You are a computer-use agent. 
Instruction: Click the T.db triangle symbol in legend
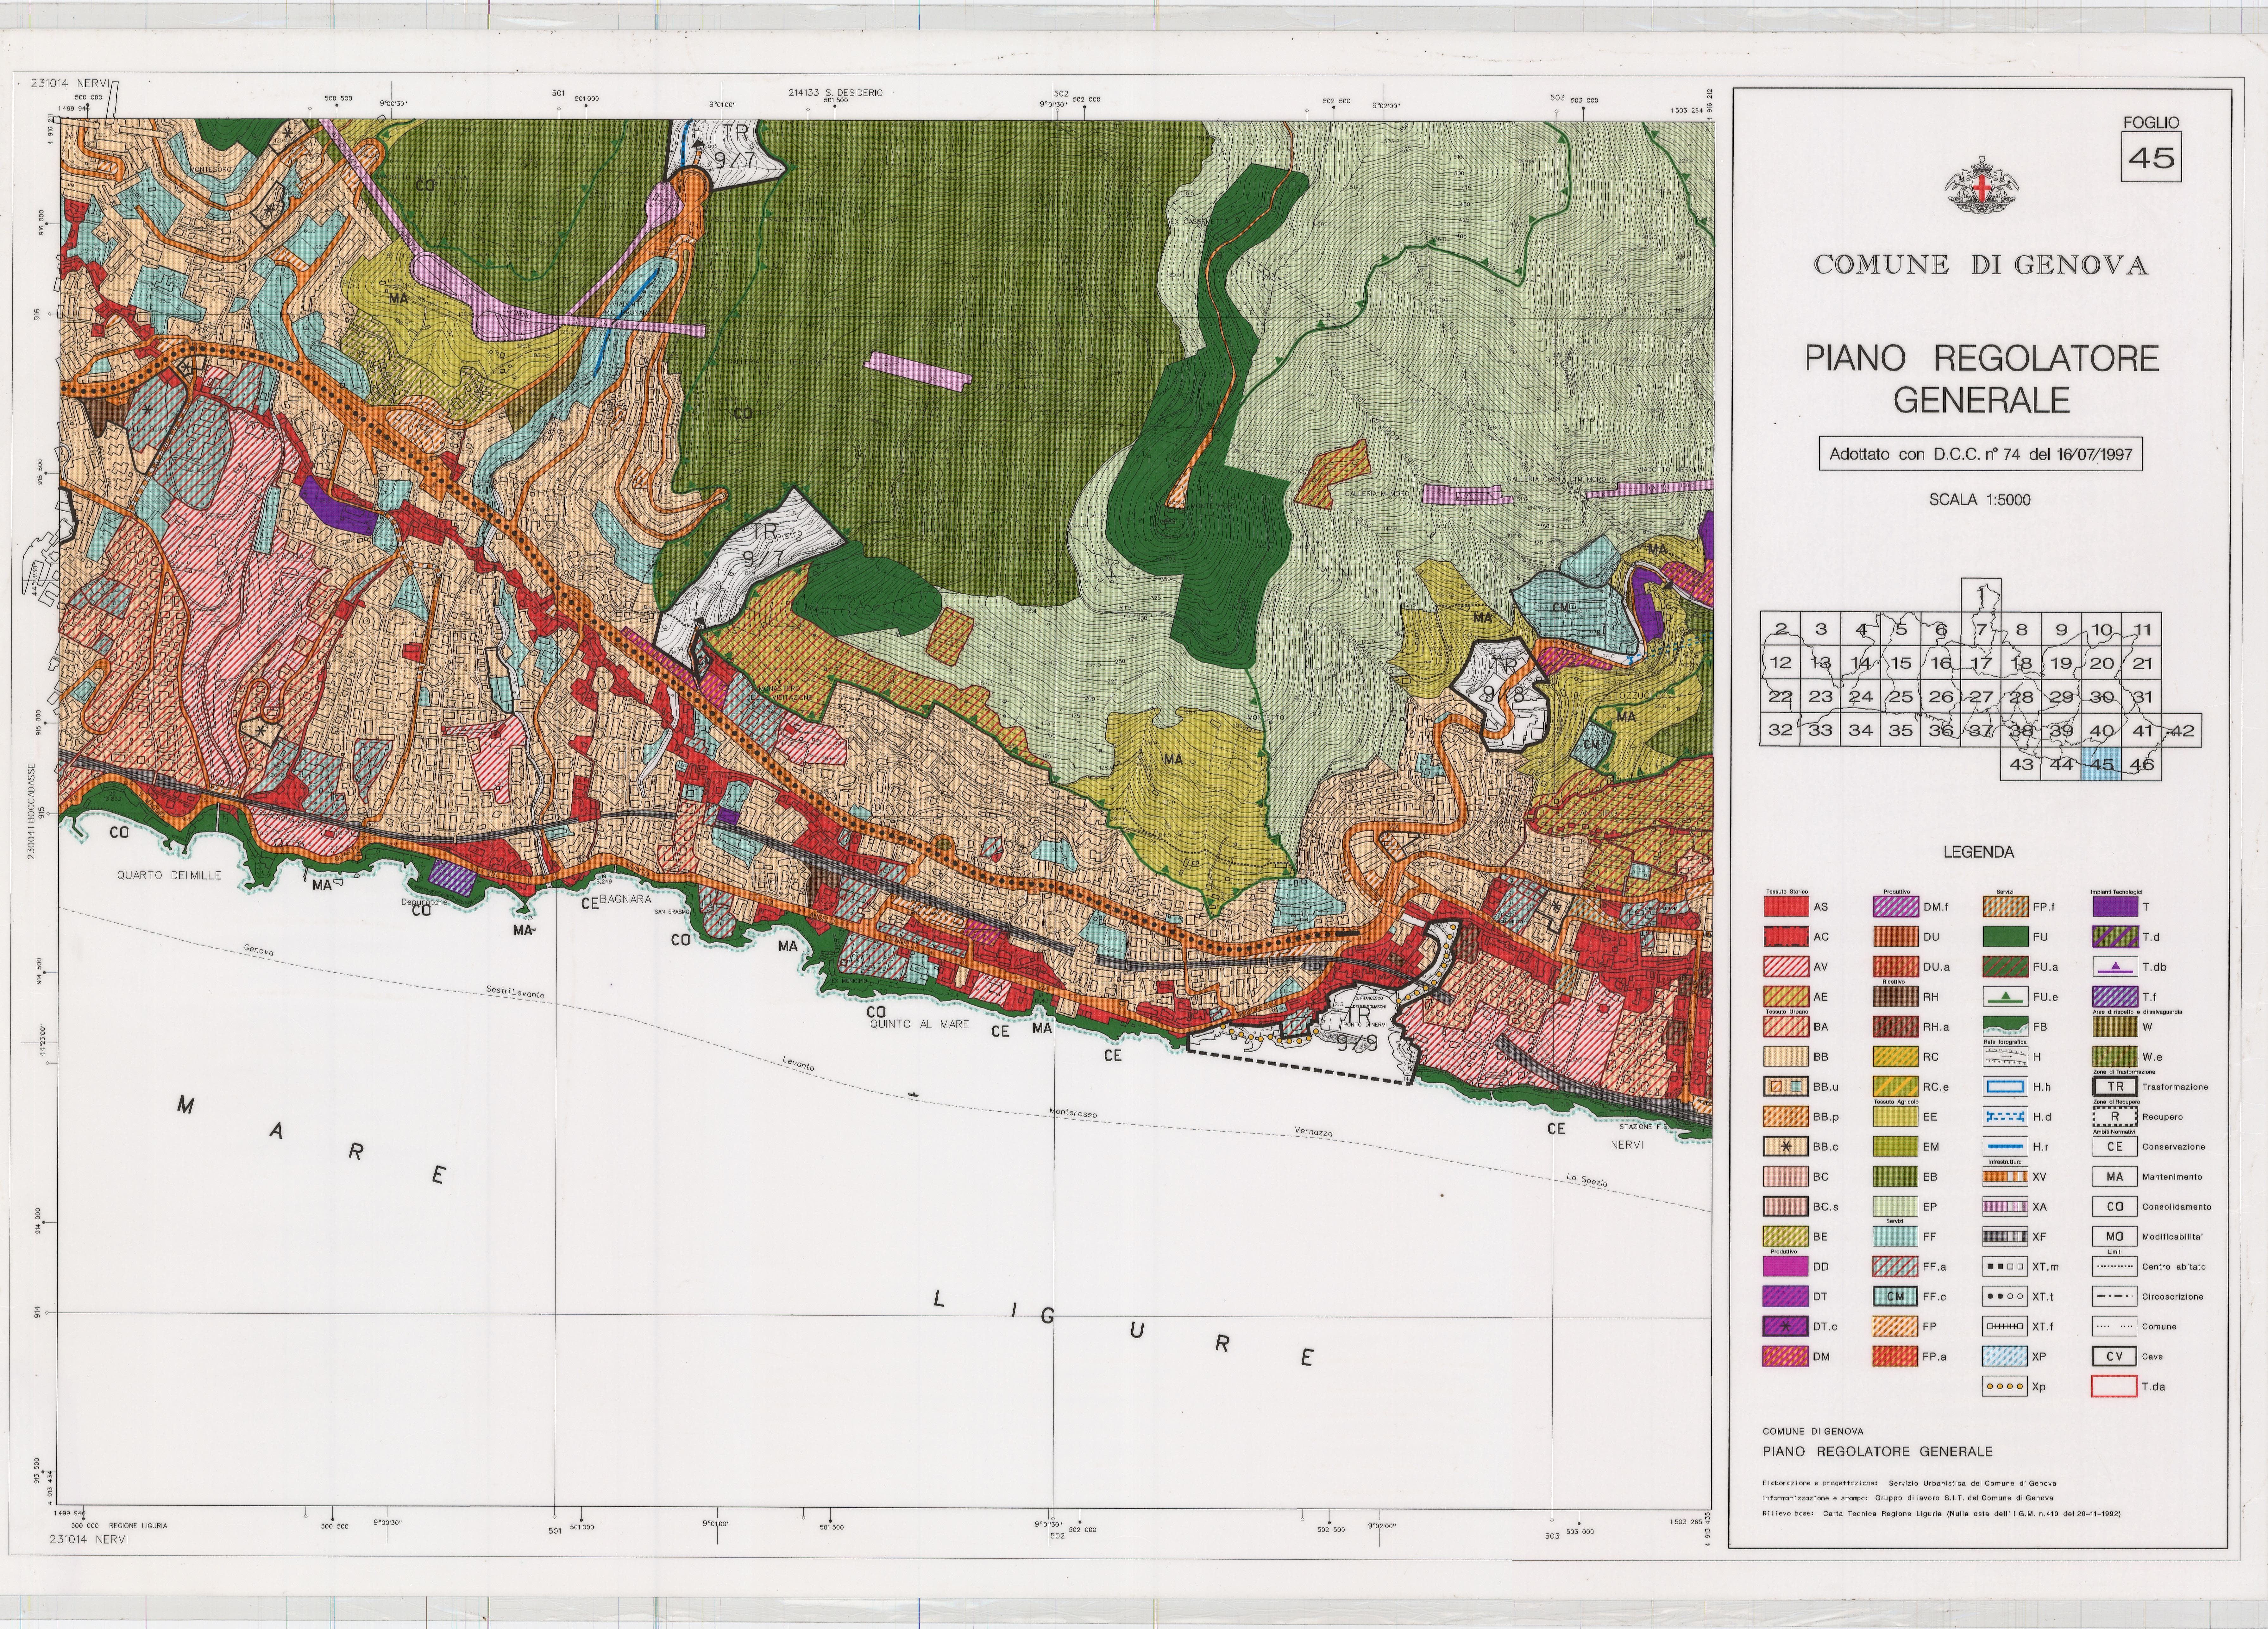pos(2115,967)
